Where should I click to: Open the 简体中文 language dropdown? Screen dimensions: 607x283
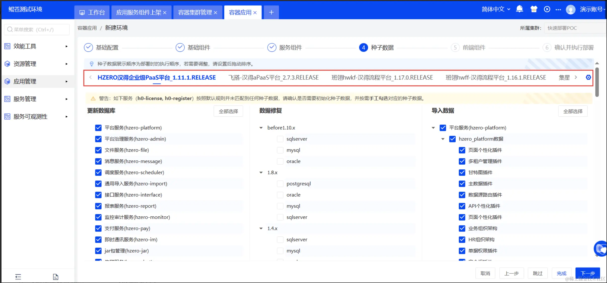pyautogui.click(x=496, y=9)
